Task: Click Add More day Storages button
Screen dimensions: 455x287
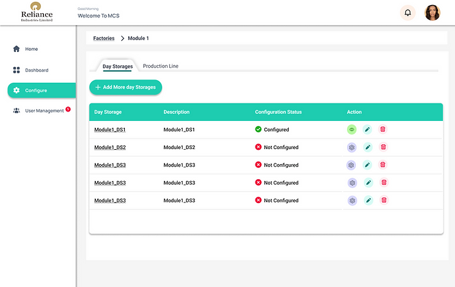Action: (x=126, y=87)
